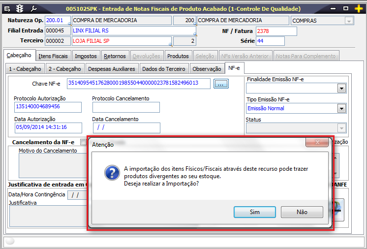Click the LOJA FILIAL SP field
This screenshot has height=249, width=367.
[122, 41]
